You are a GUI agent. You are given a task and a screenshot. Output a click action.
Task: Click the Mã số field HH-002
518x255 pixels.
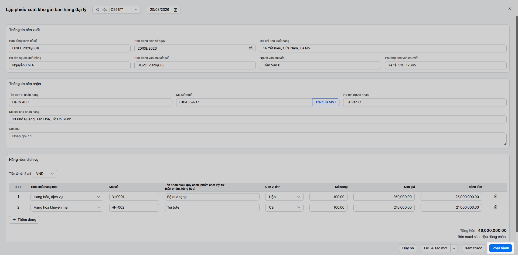(x=134, y=208)
